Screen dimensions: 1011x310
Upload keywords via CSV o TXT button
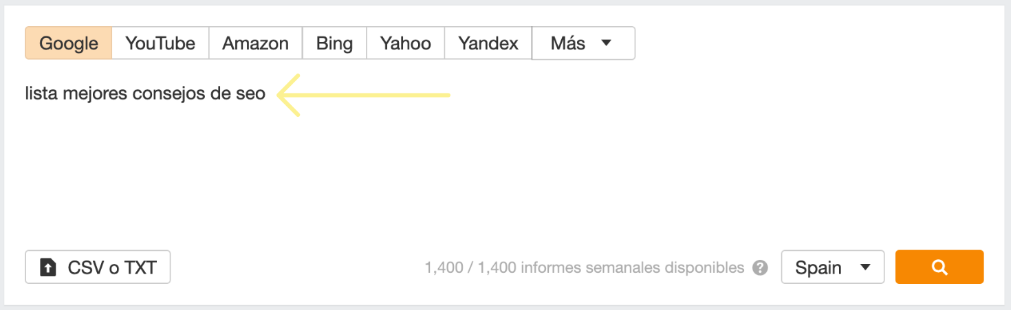click(98, 267)
